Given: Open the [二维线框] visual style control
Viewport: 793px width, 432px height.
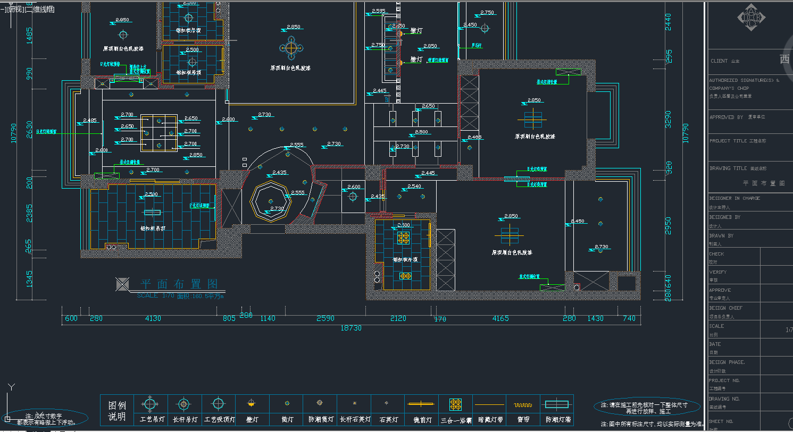Looking at the screenshot, I should (x=40, y=9).
